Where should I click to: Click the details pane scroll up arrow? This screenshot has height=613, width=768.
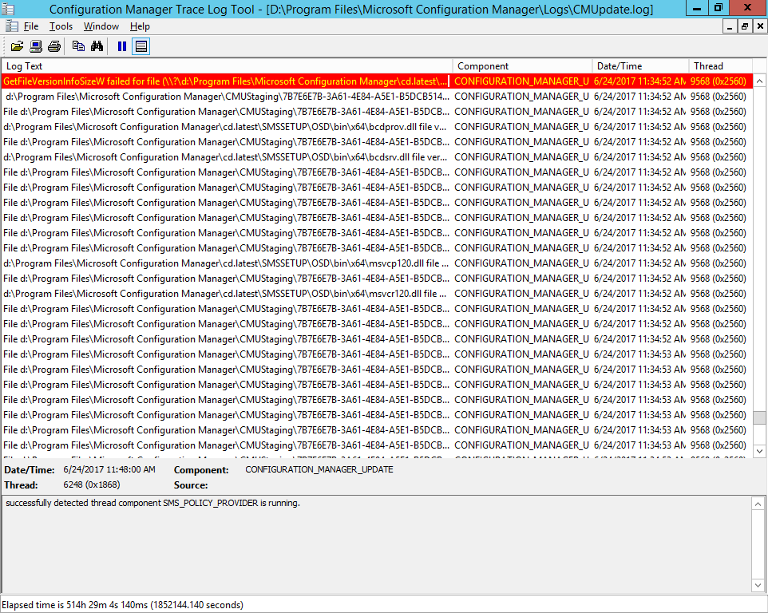(758, 504)
